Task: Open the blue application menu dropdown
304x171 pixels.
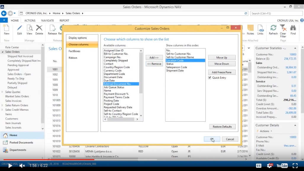Action: pyautogui.click(x=4, y=20)
